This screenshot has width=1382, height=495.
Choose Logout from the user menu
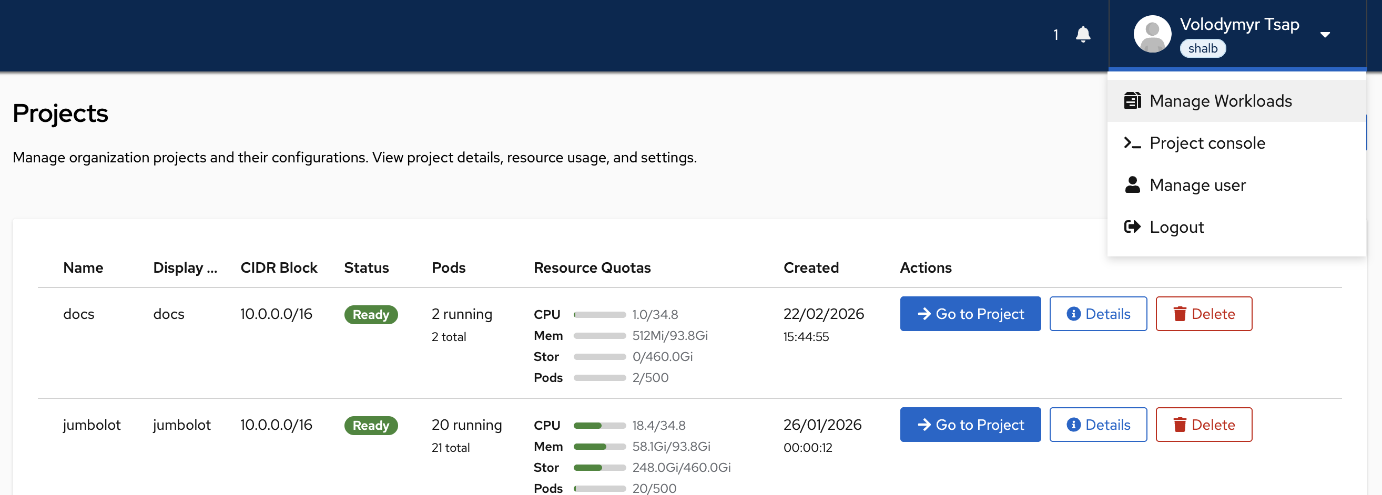click(1176, 227)
